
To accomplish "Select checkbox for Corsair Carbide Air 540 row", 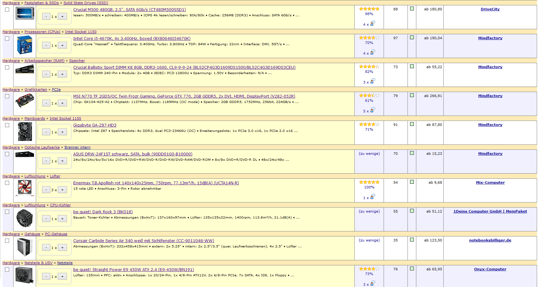I will click(7, 241).
